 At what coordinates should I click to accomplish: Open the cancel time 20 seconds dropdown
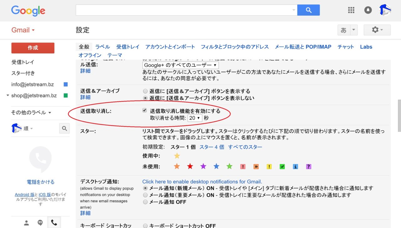coord(195,118)
